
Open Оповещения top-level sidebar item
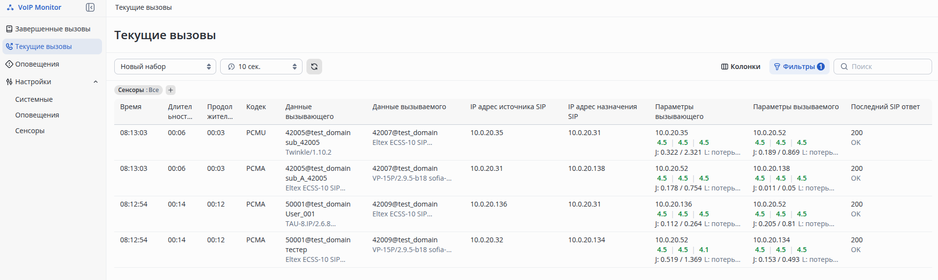[x=37, y=64]
